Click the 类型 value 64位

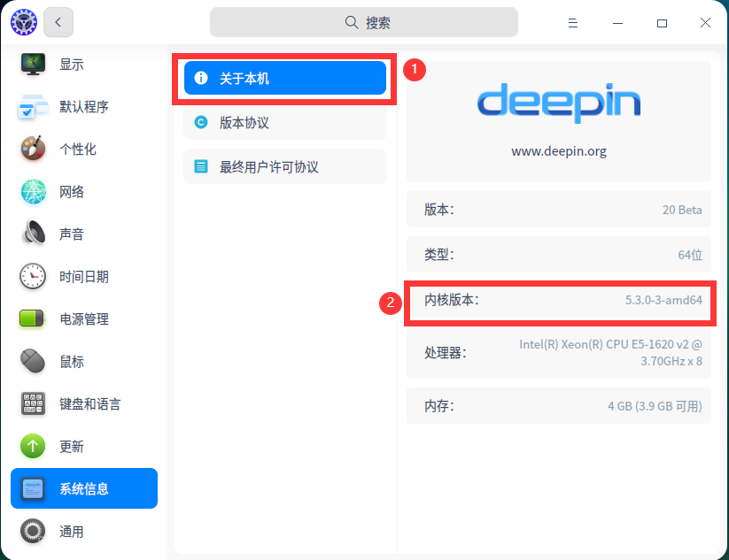click(690, 255)
